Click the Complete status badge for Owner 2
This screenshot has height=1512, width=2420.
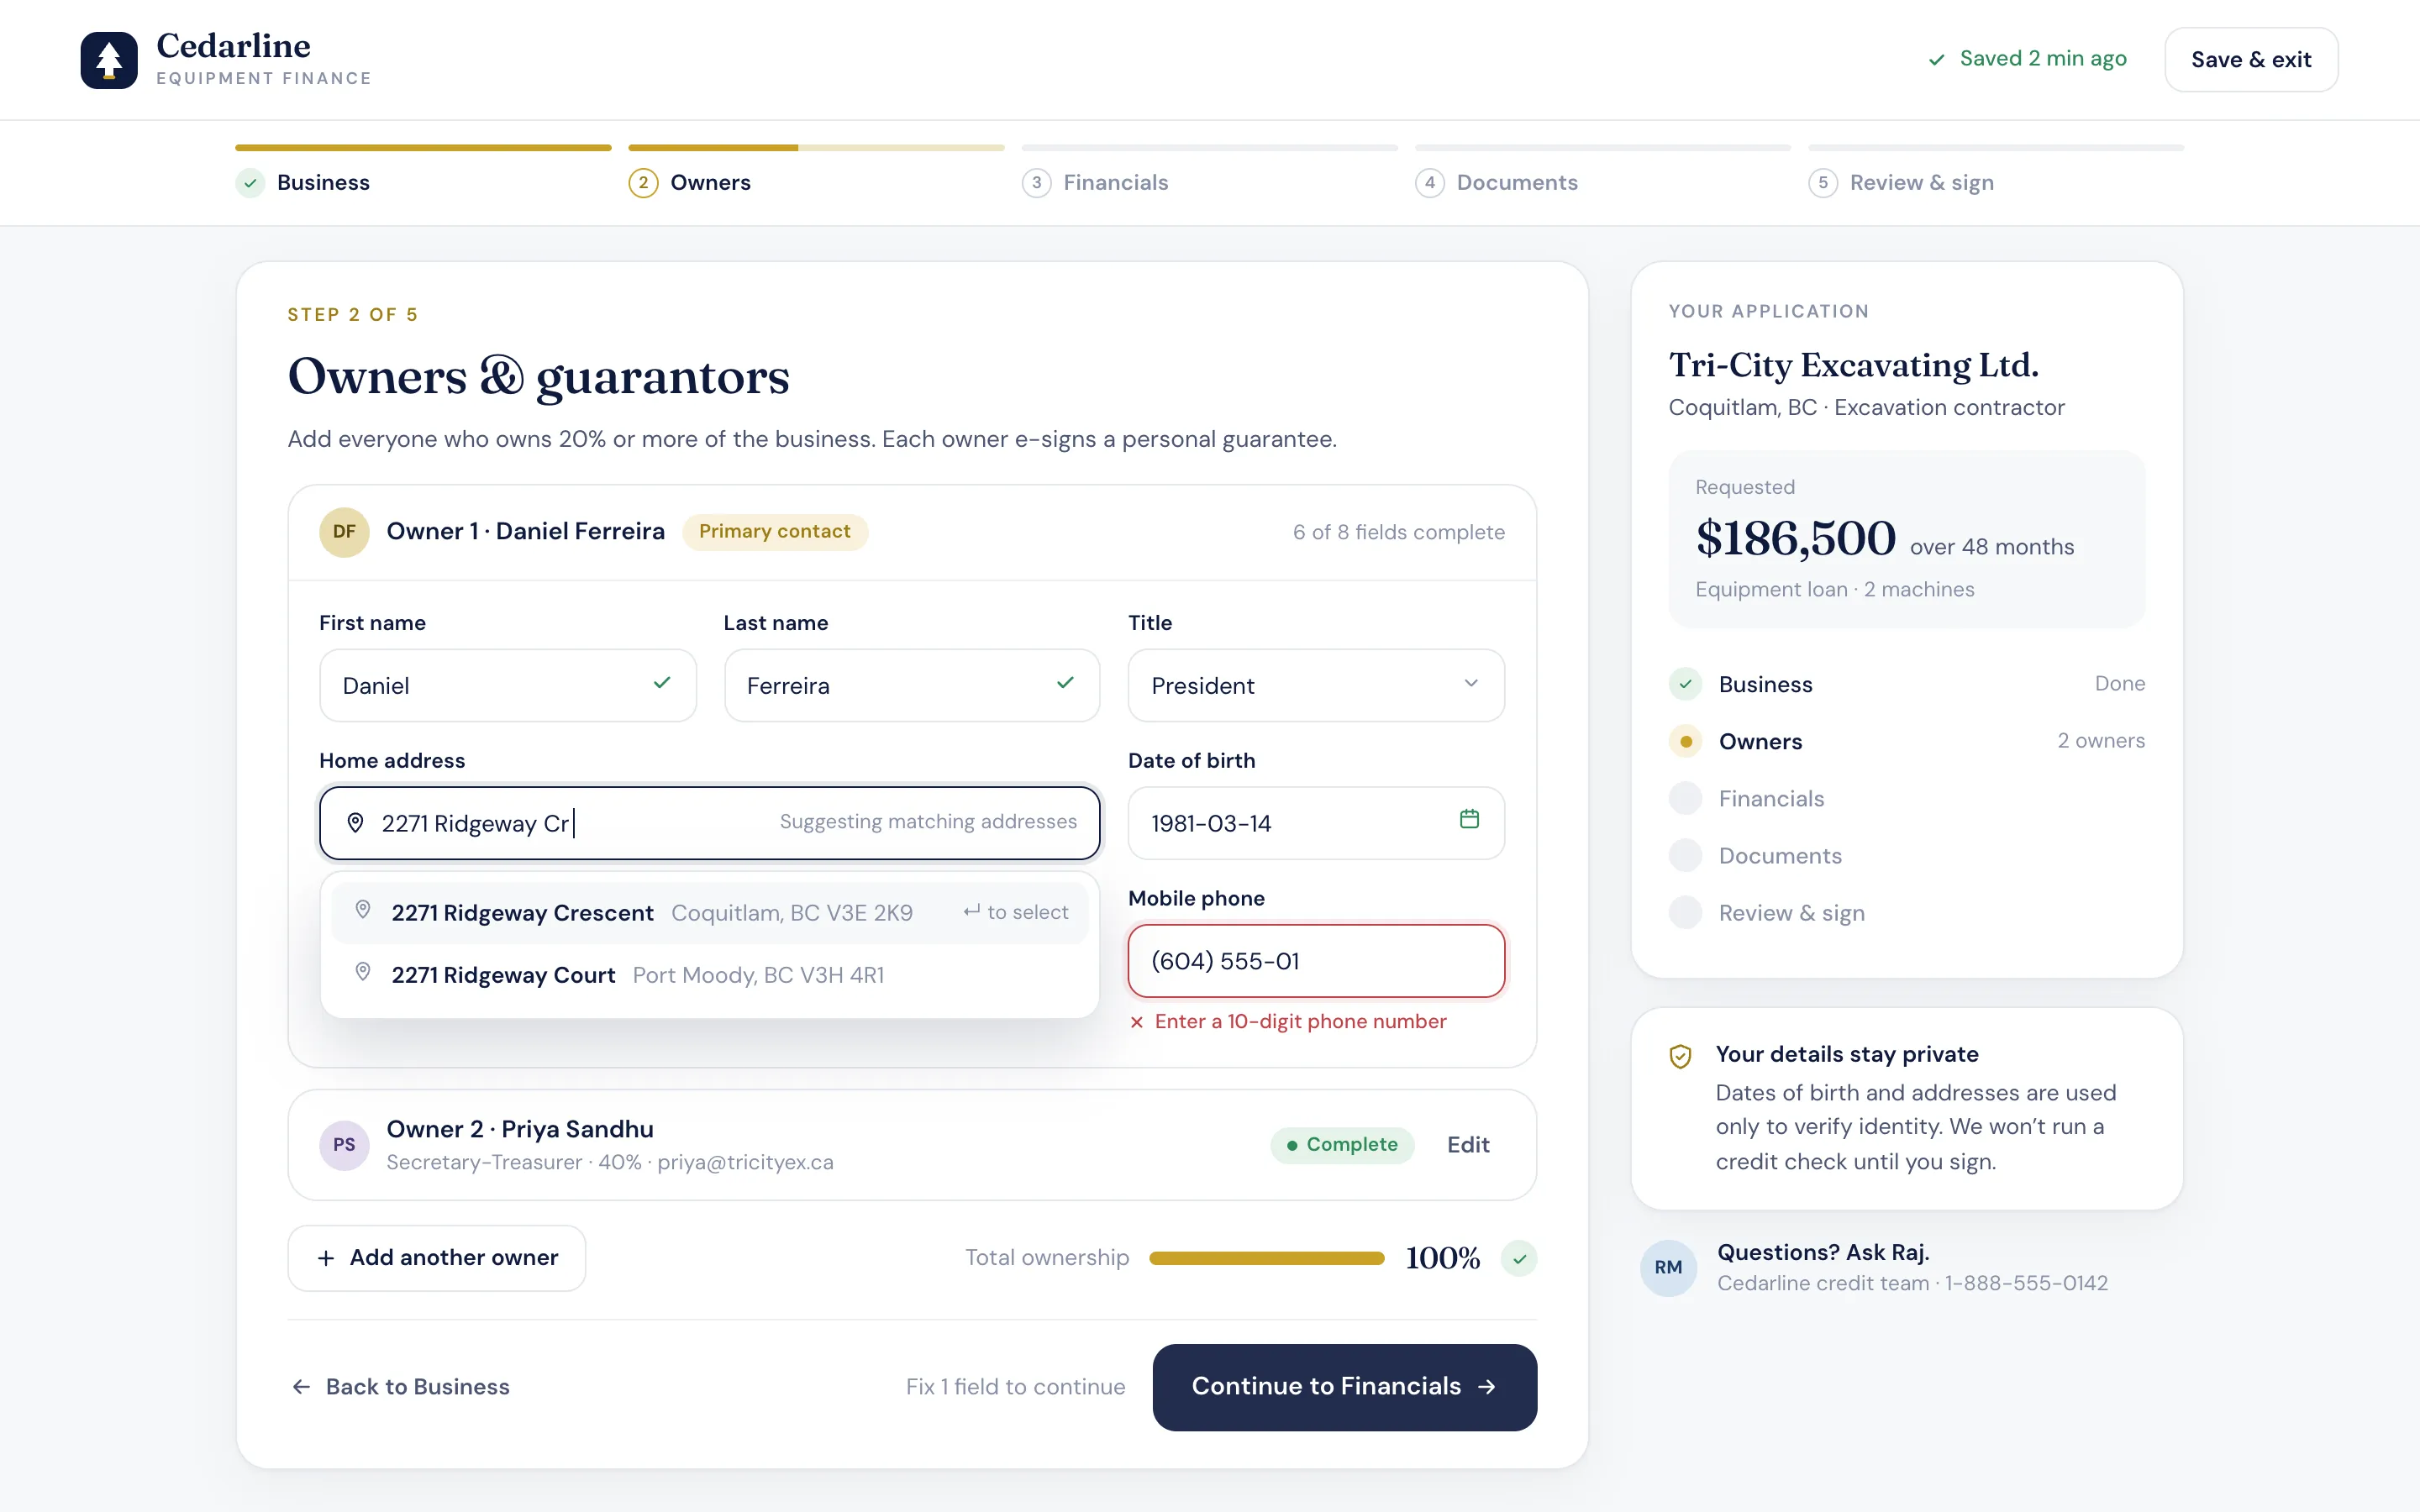(x=1342, y=1145)
